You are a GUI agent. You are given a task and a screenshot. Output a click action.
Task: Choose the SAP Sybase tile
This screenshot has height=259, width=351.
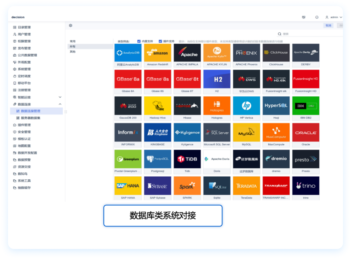pos(157,188)
